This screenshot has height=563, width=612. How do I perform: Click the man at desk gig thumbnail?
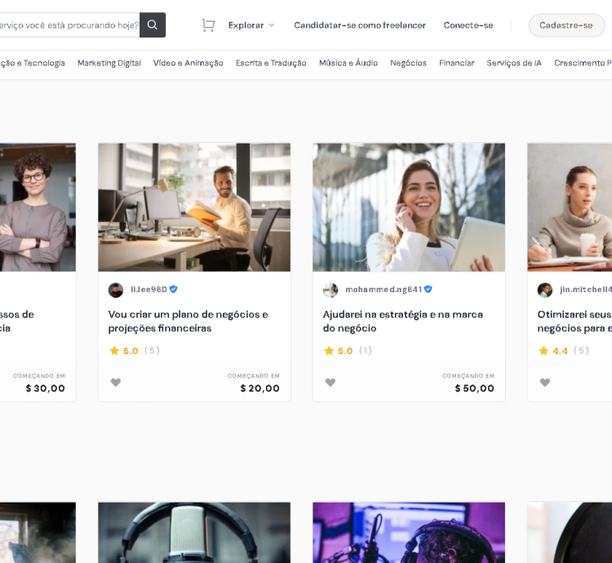[x=194, y=207]
